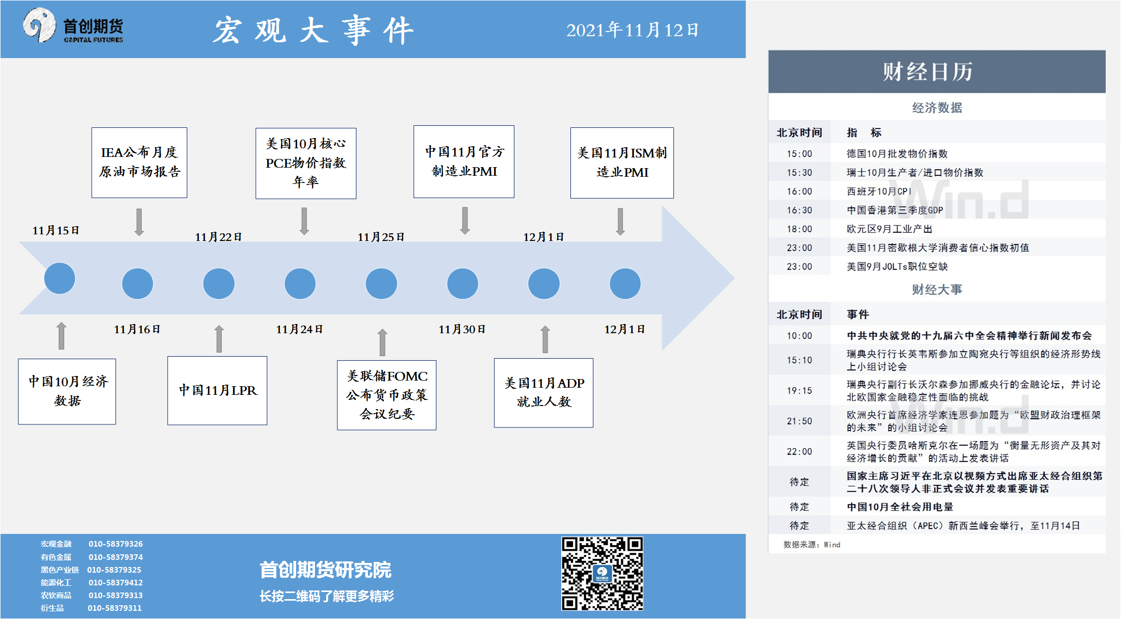Viewport: 1121px width, 619px height.
Task: Select the 美国9月JOLTs职位空缺 row
Action: 937,266
